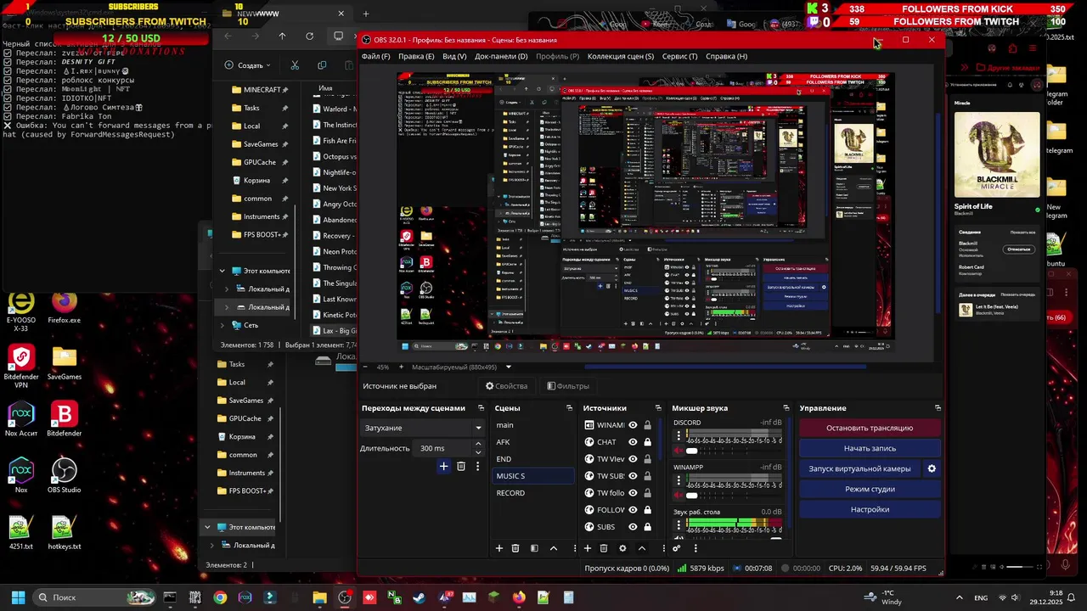Open the Вид (V) menu in OBS
This screenshot has width=1087, height=611.
coord(454,56)
